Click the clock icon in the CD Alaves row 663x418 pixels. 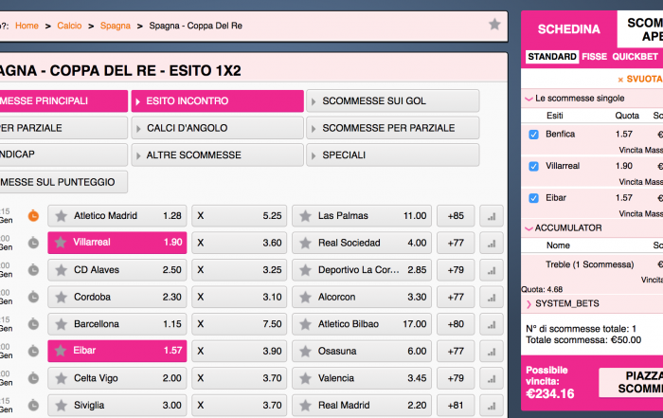pyautogui.click(x=33, y=270)
